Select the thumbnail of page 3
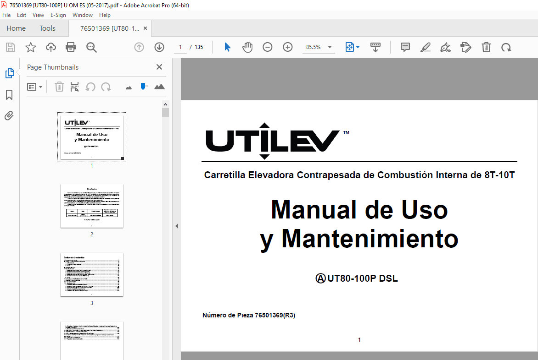 pyautogui.click(x=91, y=275)
